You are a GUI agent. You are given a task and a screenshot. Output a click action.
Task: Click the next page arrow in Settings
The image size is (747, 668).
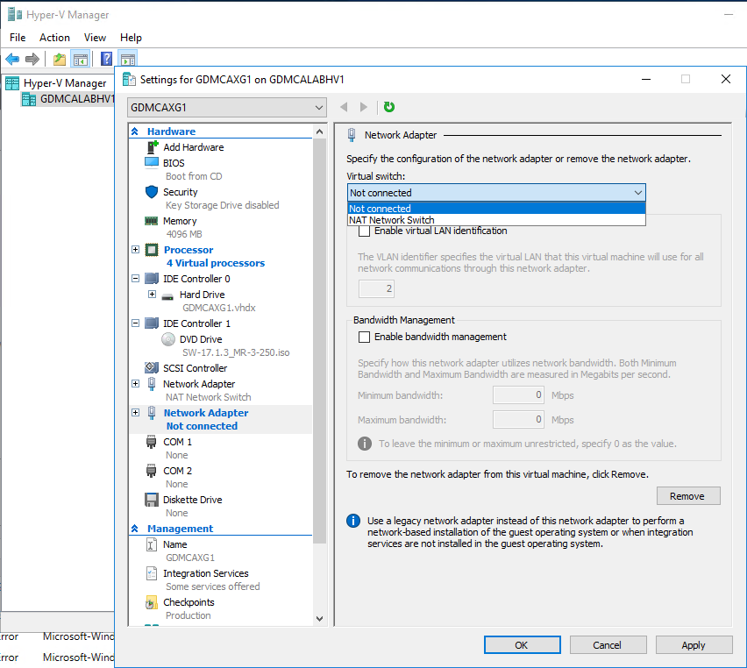(x=364, y=107)
